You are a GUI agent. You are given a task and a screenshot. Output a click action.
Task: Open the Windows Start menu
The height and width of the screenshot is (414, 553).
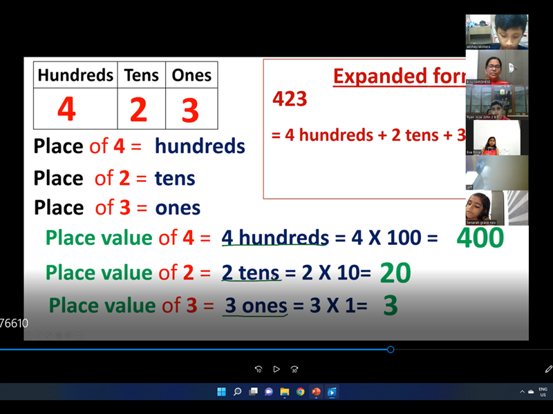click(221, 392)
